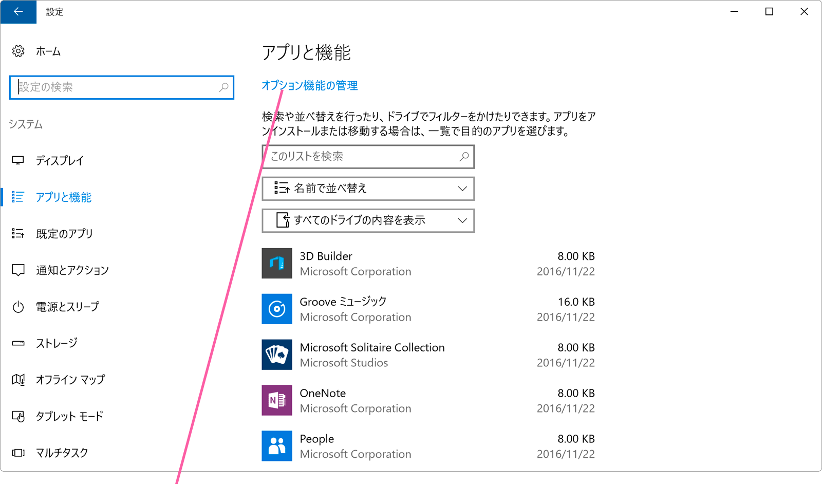Open タブレット モード settings
This screenshot has width=822, height=484.
tap(69, 416)
